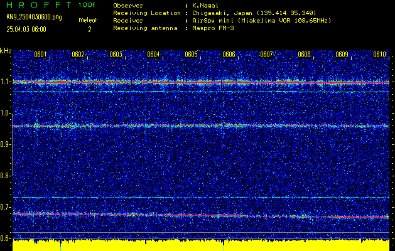Click the 0604 time marker
Image resolution: width=395 pixels, height=251 pixels.
coord(153,55)
